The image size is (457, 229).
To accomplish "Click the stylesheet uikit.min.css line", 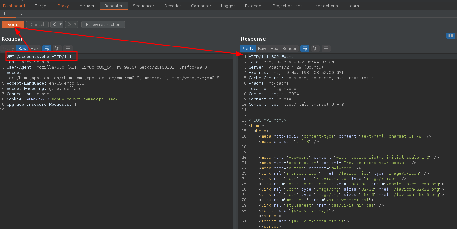I will click(321, 205).
